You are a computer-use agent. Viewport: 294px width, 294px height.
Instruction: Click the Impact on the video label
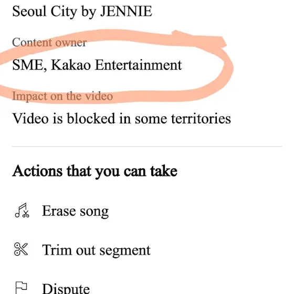tap(62, 97)
